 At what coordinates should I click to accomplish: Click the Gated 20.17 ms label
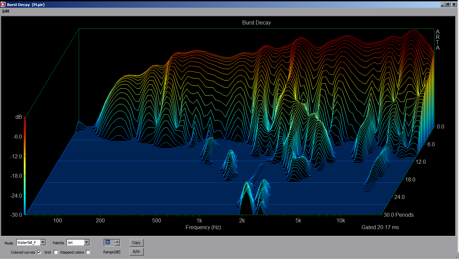pyautogui.click(x=380, y=227)
